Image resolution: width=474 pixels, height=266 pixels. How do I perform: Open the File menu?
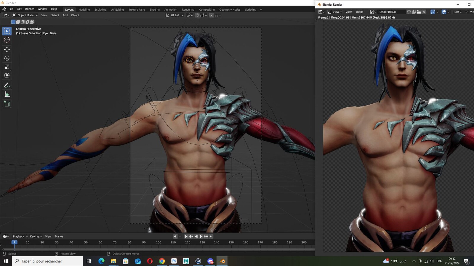11,9
